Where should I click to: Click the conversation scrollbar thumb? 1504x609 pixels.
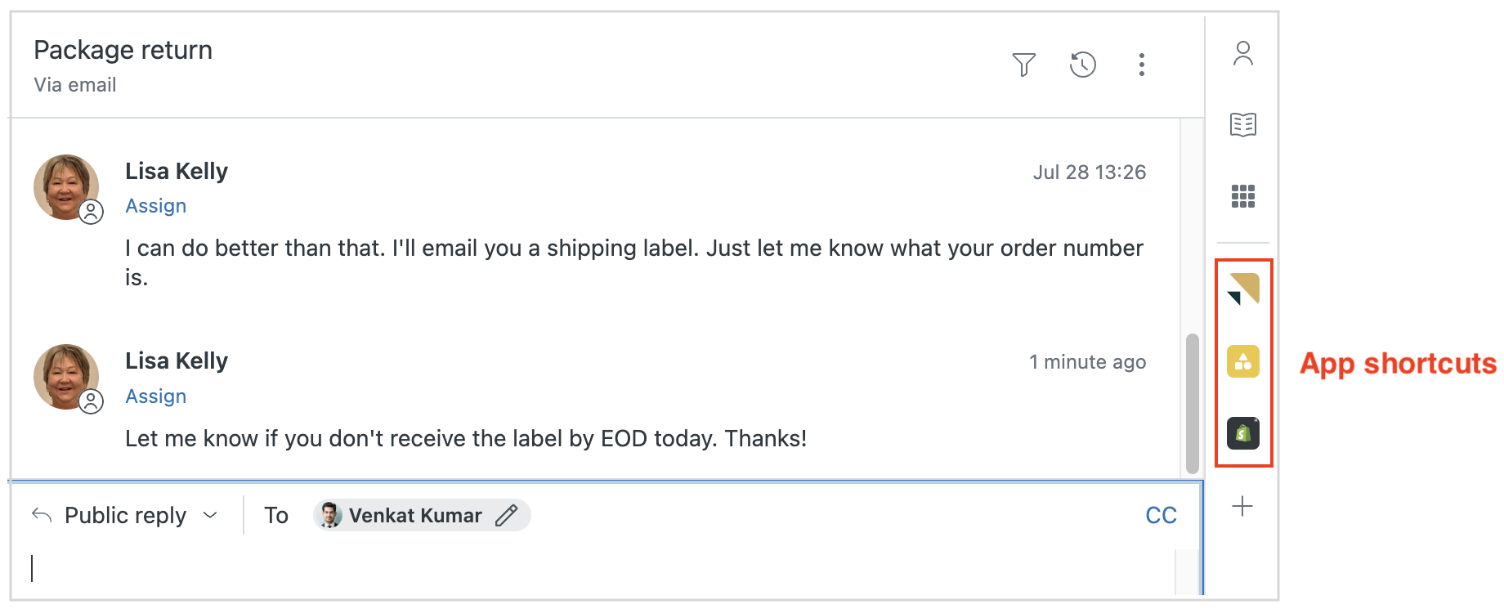(1193, 402)
